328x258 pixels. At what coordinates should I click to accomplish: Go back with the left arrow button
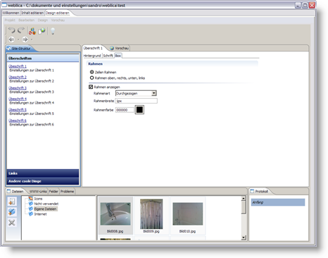click(x=11, y=39)
